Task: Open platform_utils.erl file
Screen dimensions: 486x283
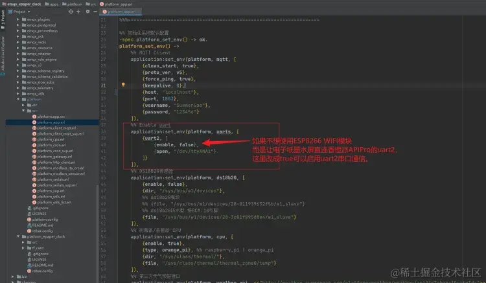Action: 51,197
